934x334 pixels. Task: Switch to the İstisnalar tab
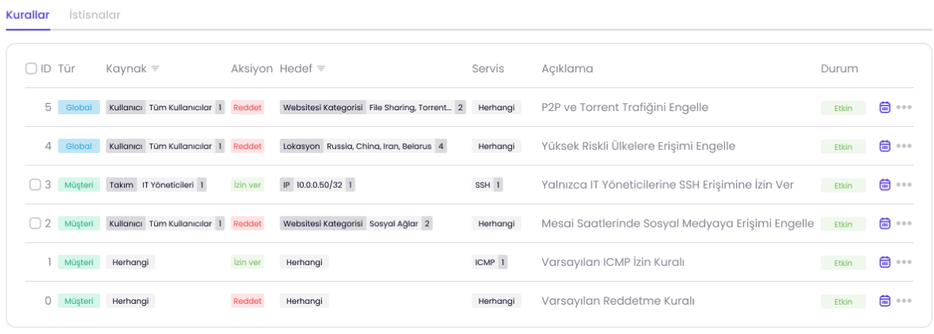pyautogui.click(x=95, y=15)
